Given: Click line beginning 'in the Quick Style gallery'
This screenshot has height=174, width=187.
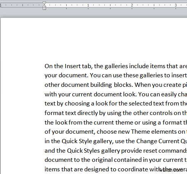Looking at the screenshot, I should click(116, 141).
